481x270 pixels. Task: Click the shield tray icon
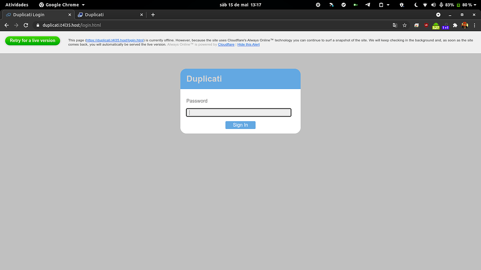[x=402, y=5]
